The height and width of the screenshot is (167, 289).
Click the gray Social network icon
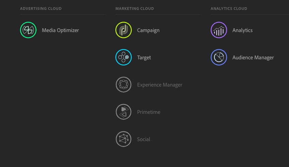124,139
